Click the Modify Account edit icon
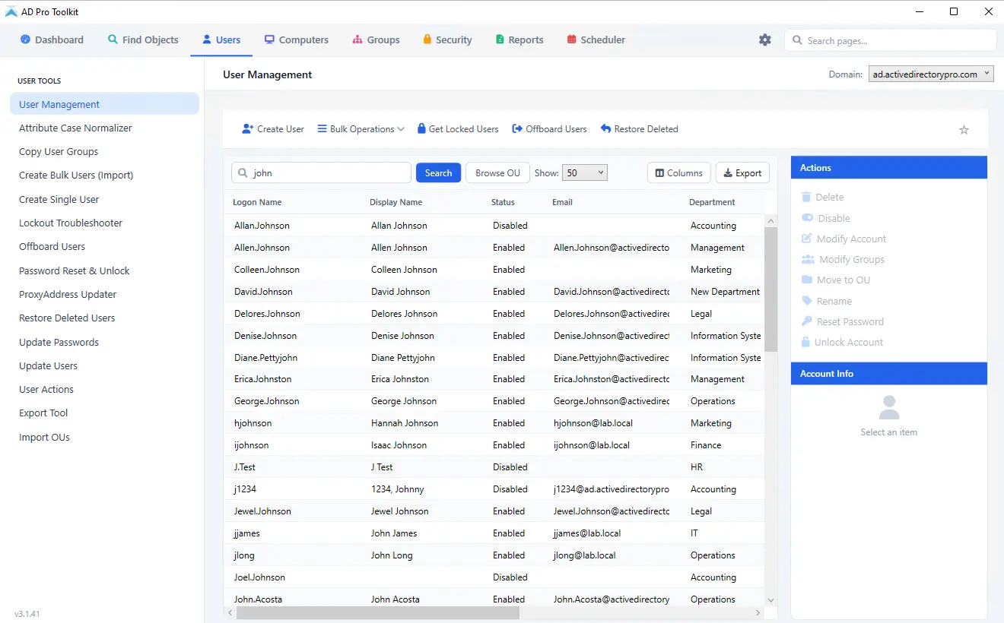 click(807, 239)
